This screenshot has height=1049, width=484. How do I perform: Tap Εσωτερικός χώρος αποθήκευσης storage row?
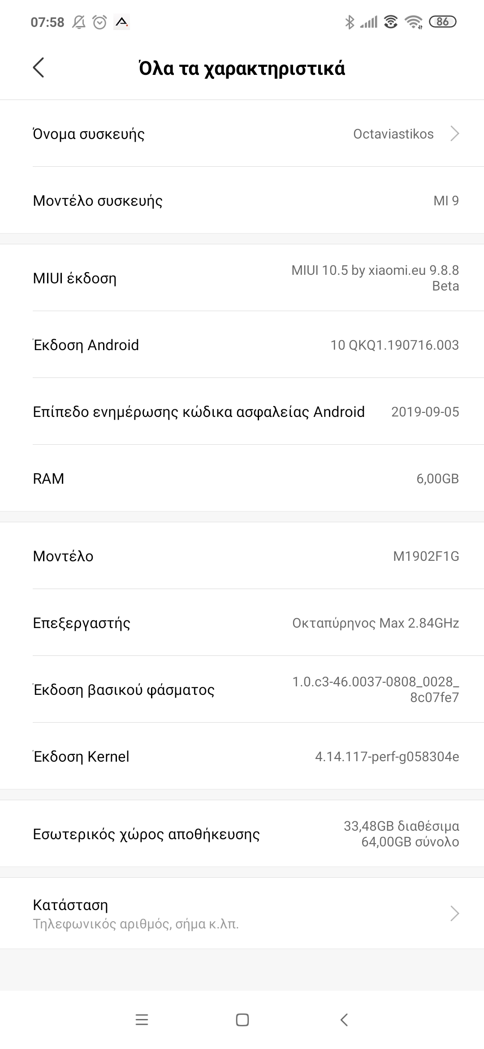click(242, 834)
